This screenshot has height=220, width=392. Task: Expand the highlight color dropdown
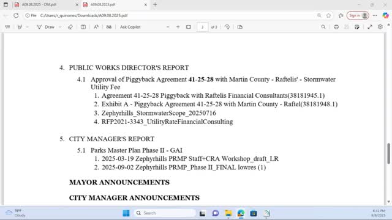27,27
